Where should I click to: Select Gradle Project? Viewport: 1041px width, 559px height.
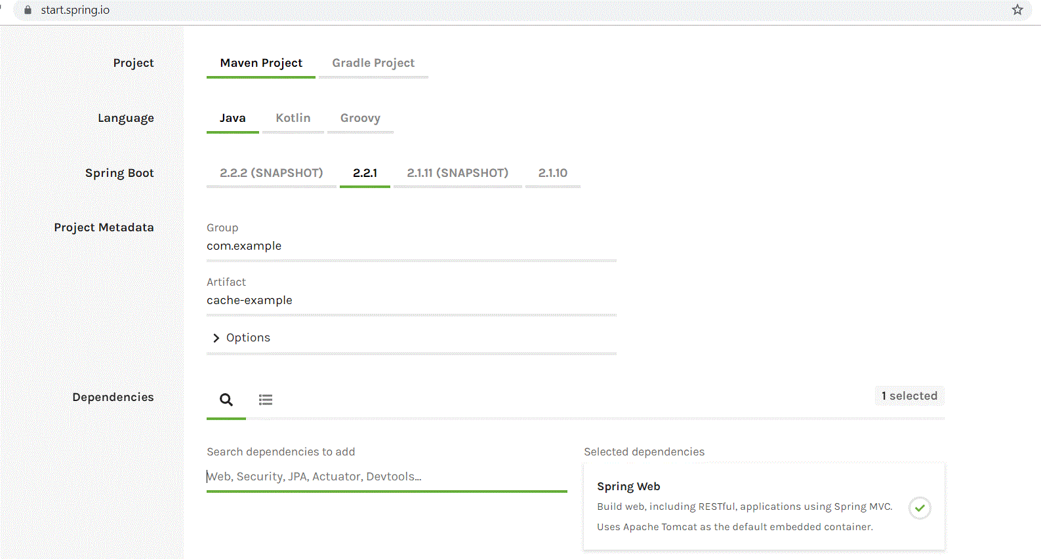click(x=373, y=63)
